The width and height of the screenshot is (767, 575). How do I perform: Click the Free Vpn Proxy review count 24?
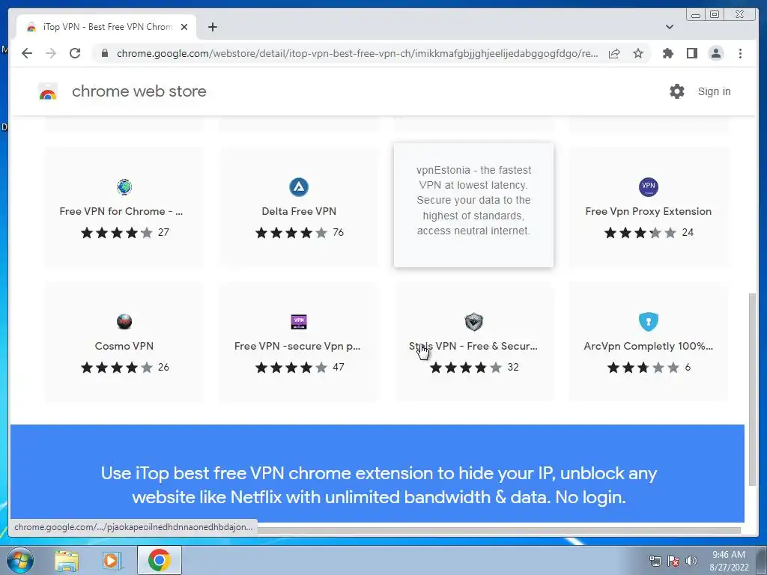(x=688, y=233)
